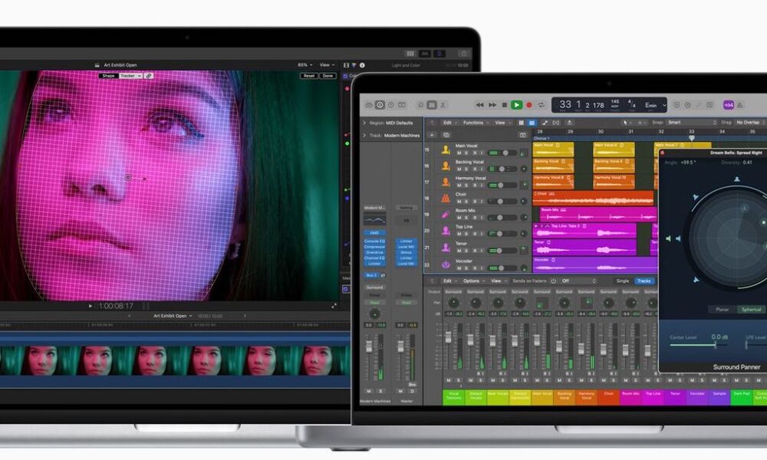Open the Emin key signature dropdown
767x460 pixels.
point(655,105)
